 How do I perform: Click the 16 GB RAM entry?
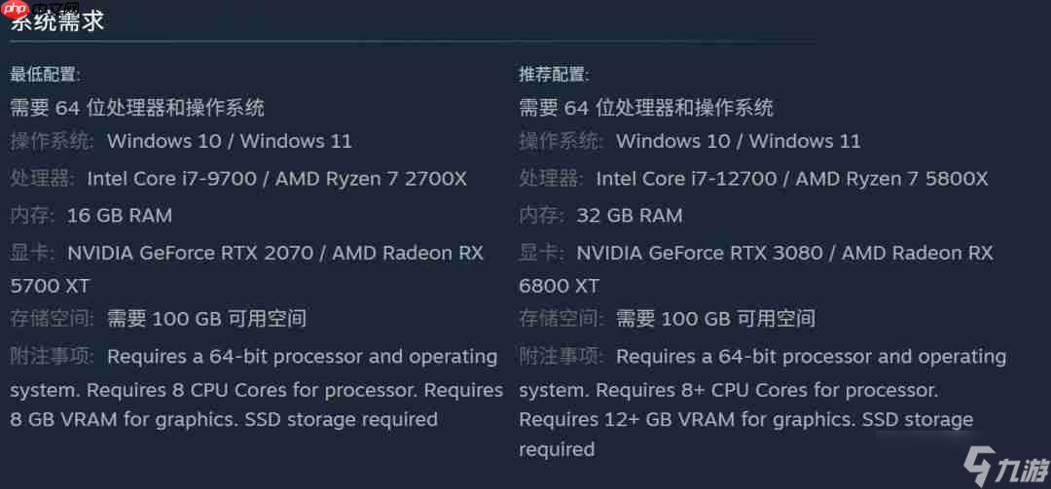(x=120, y=216)
